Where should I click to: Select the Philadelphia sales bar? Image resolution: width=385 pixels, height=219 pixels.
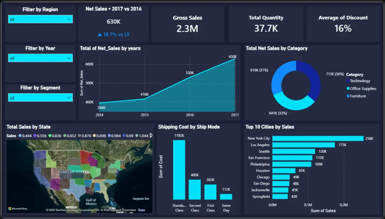pyautogui.click(x=292, y=164)
